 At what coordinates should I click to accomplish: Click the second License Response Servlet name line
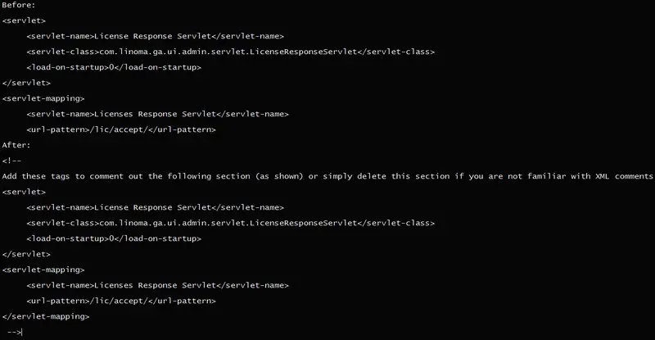pyautogui.click(x=155, y=207)
